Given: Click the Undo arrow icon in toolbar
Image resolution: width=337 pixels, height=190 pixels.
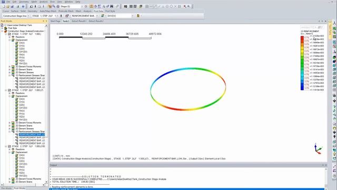Looking at the screenshot, I should pos(32,6).
